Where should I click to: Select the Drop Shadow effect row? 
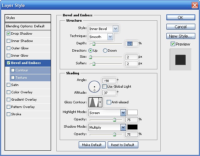28,34
